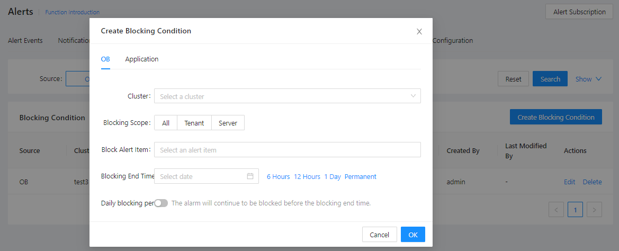Toggle the Daily blocking period switch
Viewport: 619px width, 251px height.
[x=161, y=203]
